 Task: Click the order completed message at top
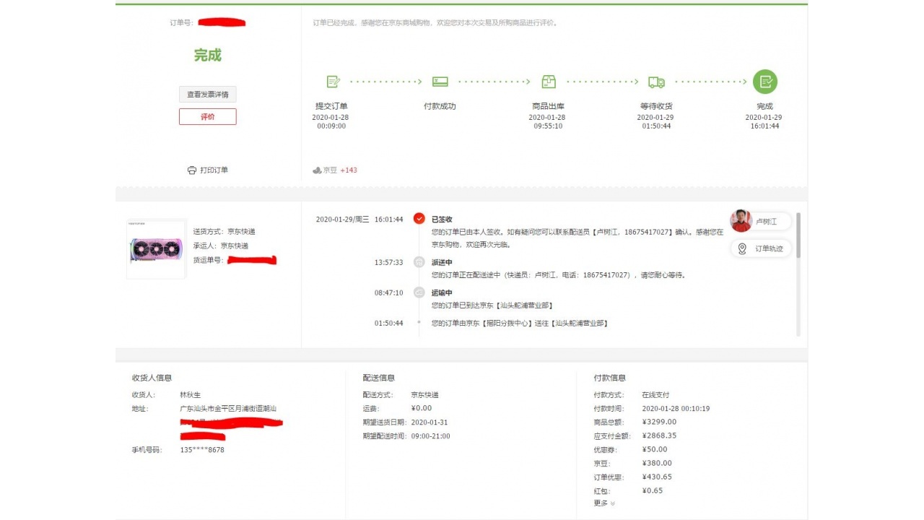click(435, 23)
